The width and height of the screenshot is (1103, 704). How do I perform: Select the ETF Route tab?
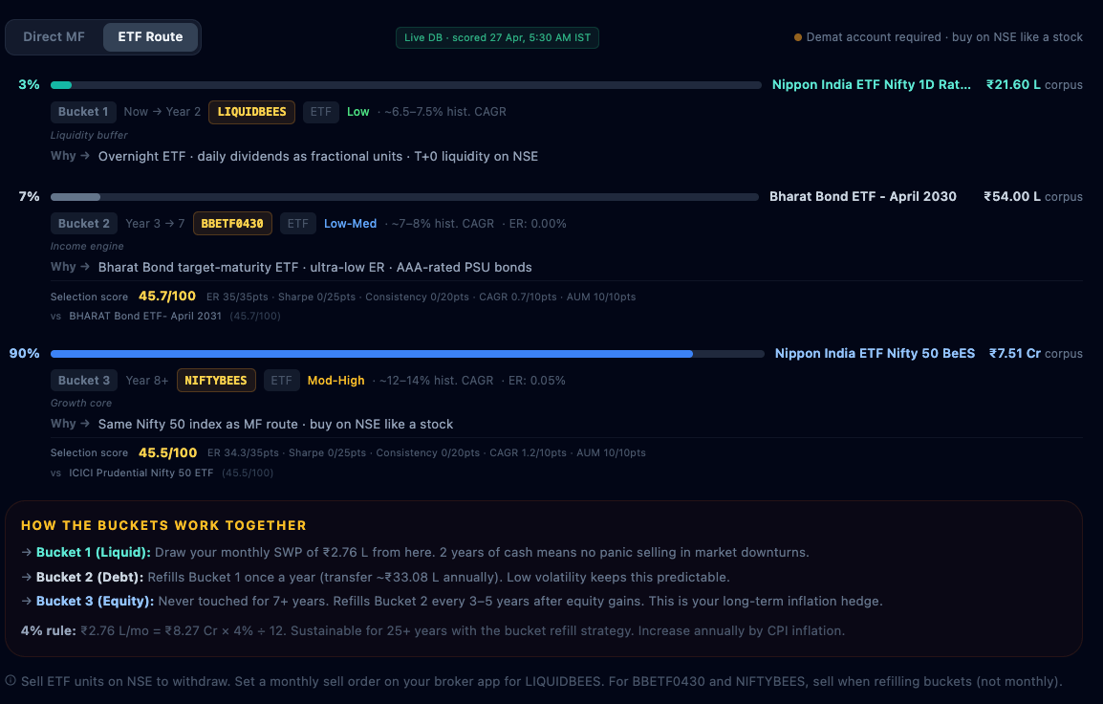coord(150,37)
